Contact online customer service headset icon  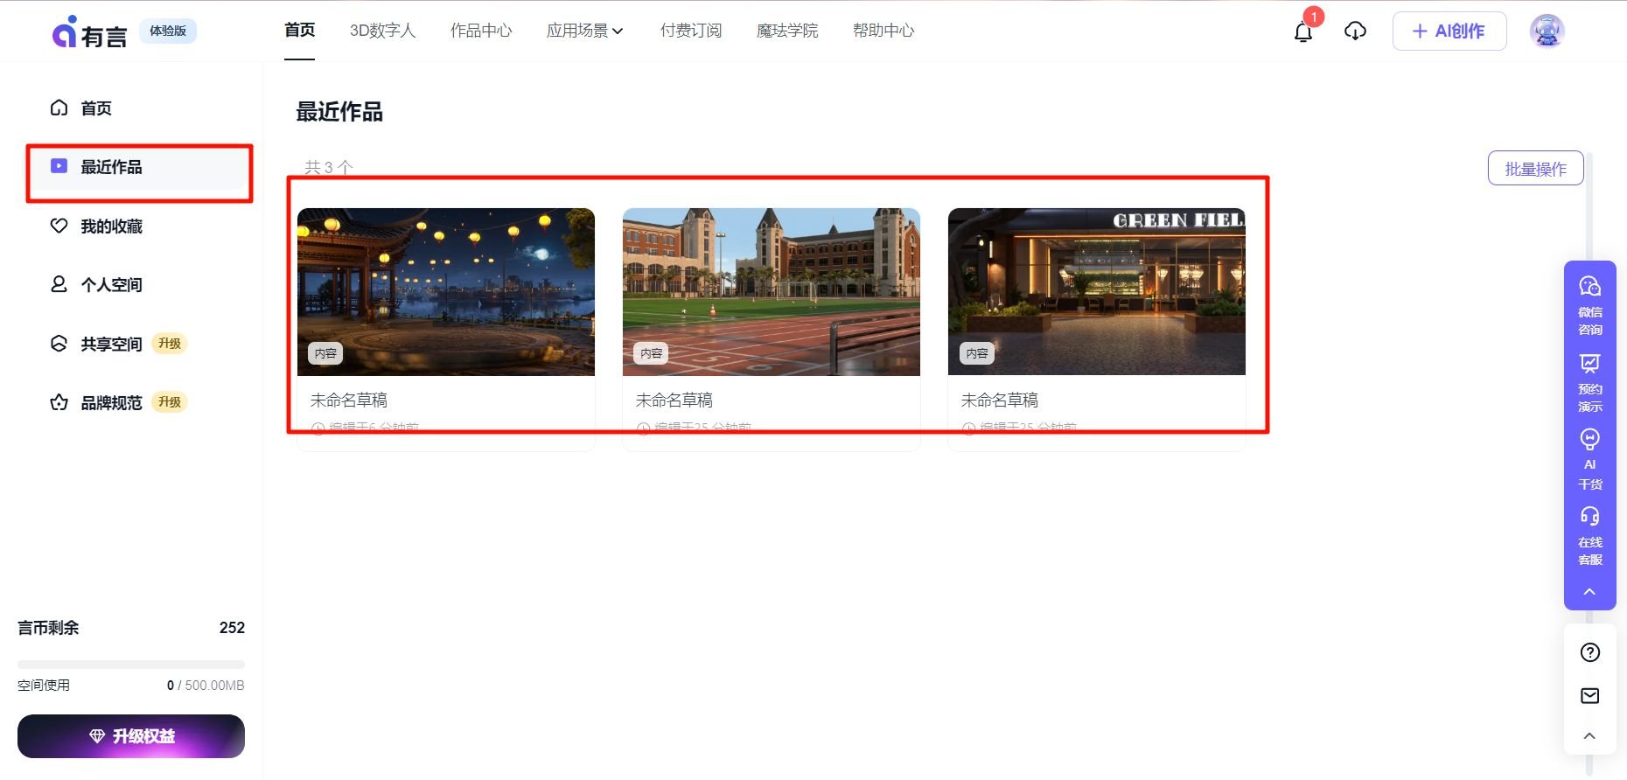(x=1589, y=535)
